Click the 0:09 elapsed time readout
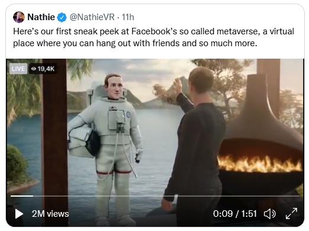Viewport: 309px width, 231px height. coord(223,214)
